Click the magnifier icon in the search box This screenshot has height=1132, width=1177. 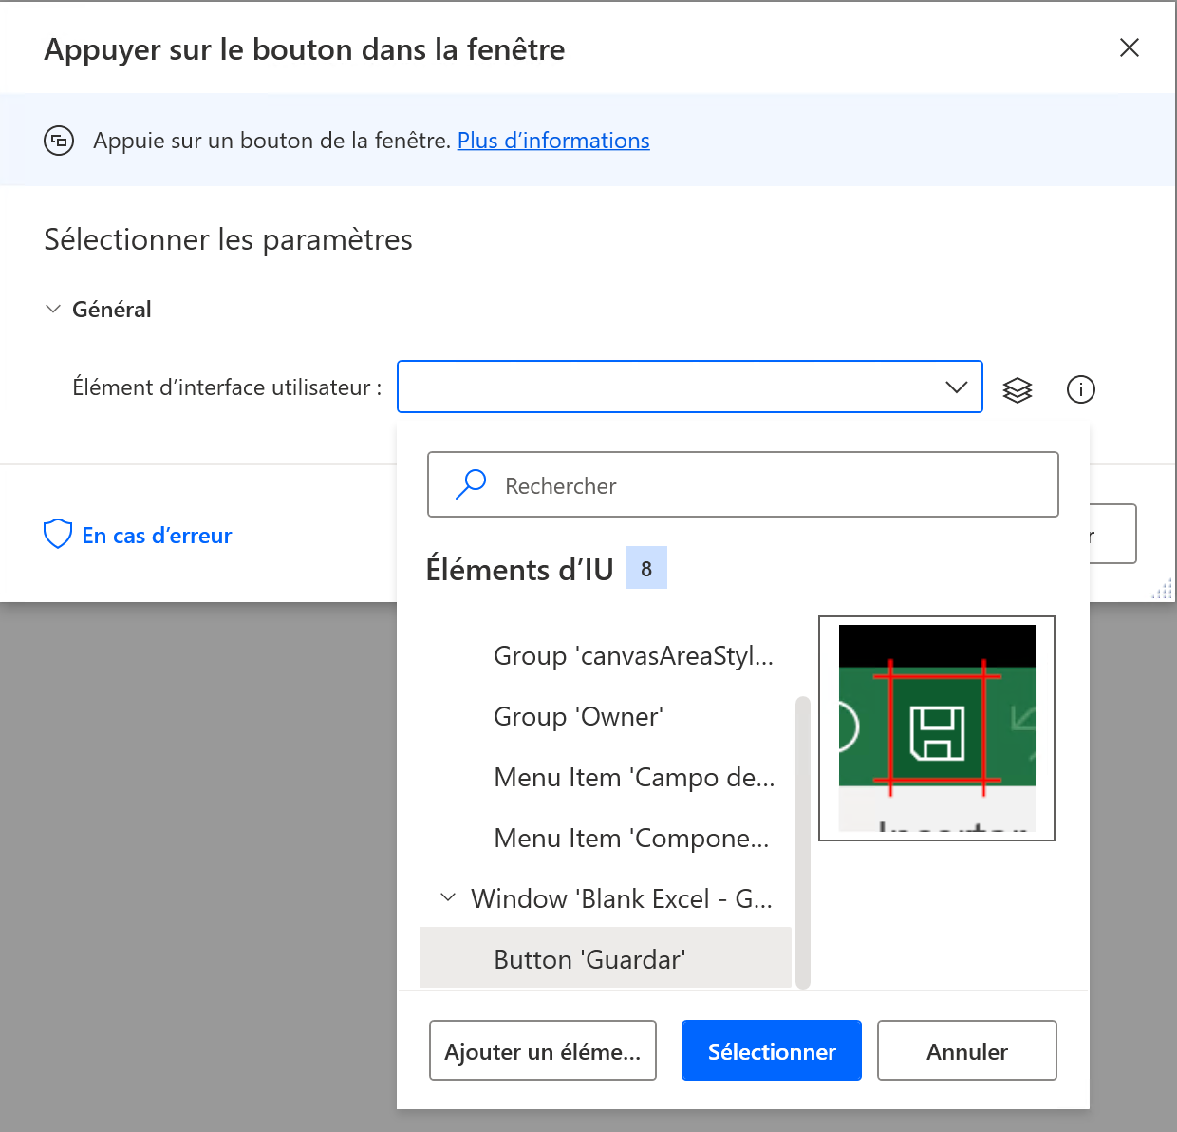click(x=470, y=483)
